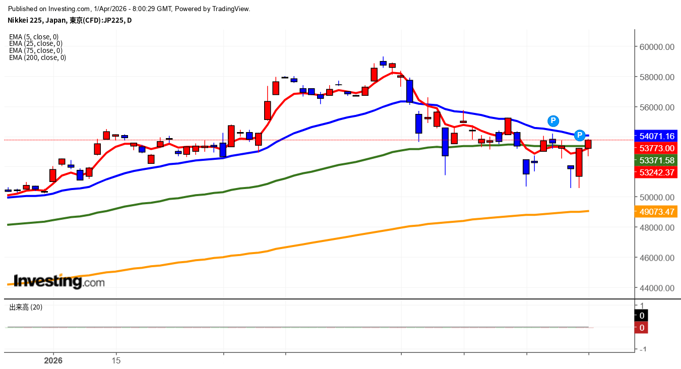Click the green 53371.58 EMA value tag
Viewport: 681px width, 369px height.
(x=657, y=160)
